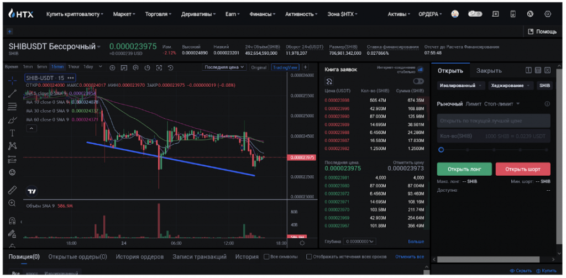Open the 'Открытые ордеры(0)' tab
Screen dimensions: 566x278
77,256
